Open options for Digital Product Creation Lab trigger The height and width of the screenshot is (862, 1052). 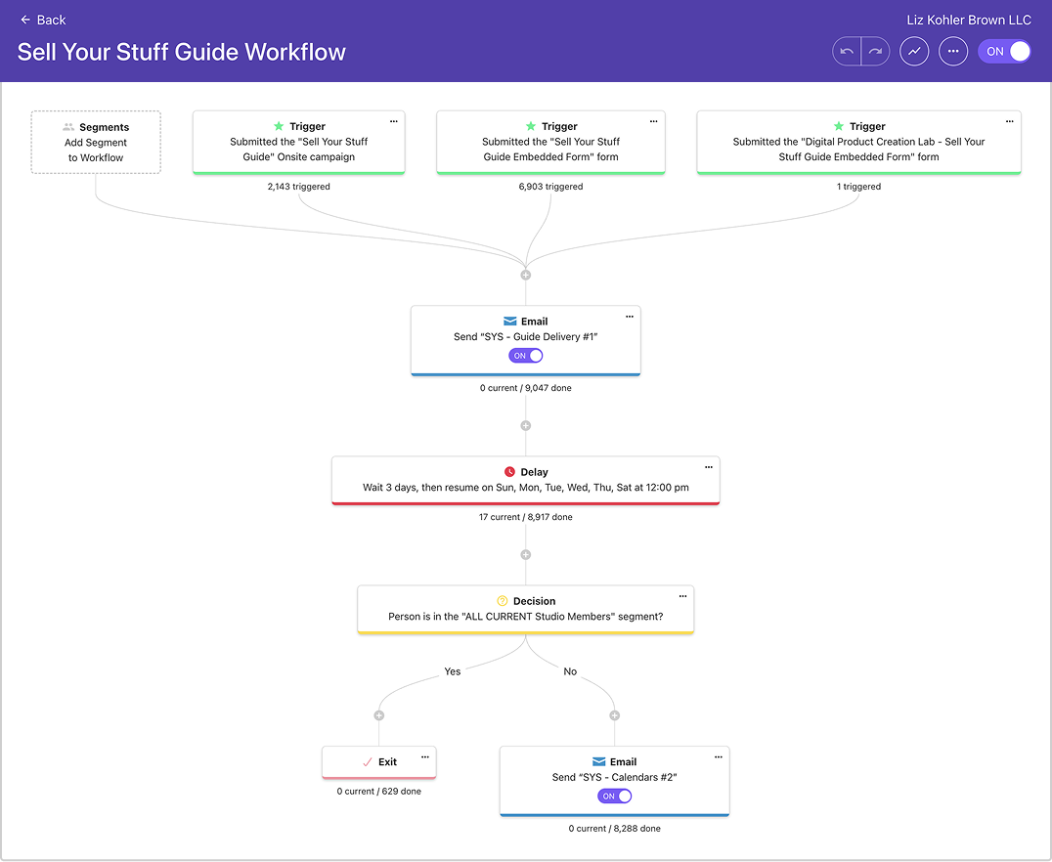(1010, 121)
